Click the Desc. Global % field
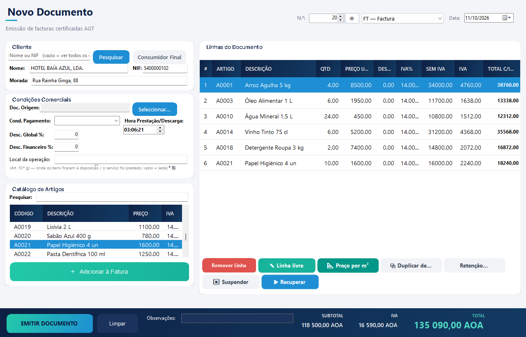The image size is (526, 337). pyautogui.click(x=67, y=134)
